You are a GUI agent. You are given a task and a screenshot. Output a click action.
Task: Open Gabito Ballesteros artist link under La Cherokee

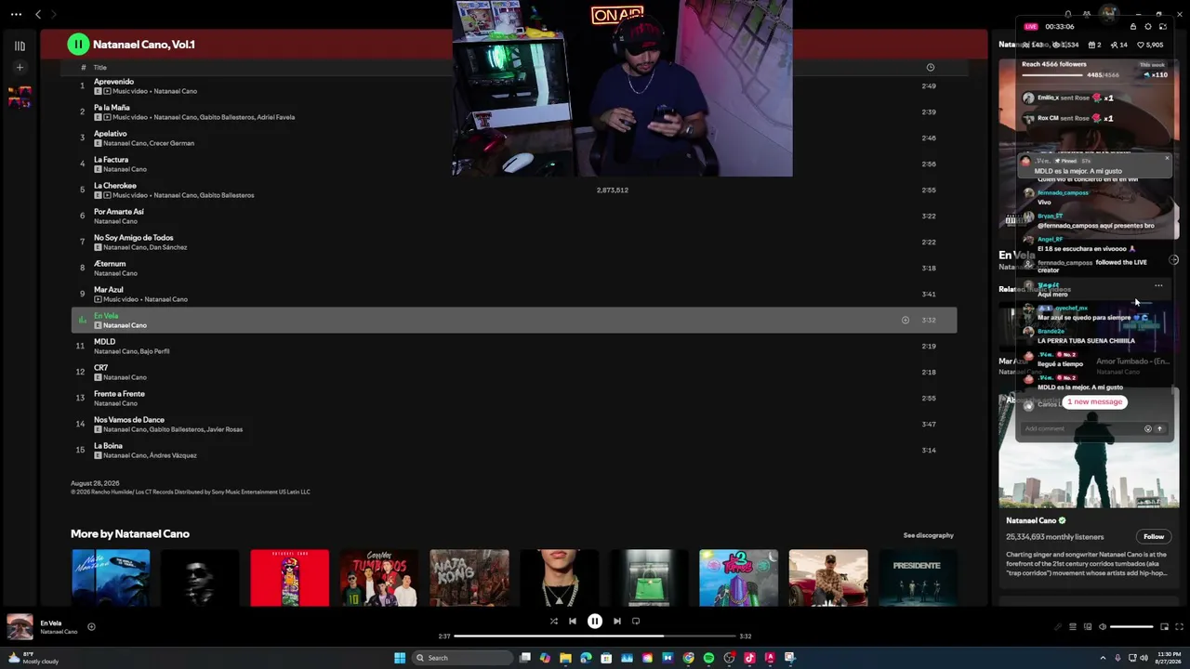pyautogui.click(x=227, y=195)
